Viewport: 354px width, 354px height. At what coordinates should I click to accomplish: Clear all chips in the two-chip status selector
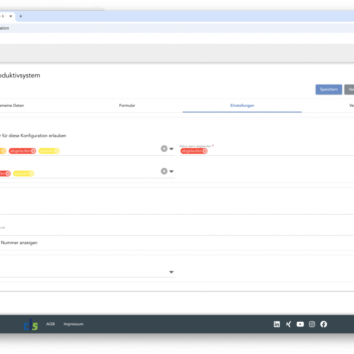point(164,171)
